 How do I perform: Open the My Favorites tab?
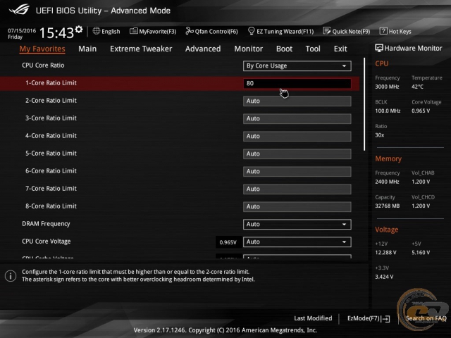[x=42, y=49]
